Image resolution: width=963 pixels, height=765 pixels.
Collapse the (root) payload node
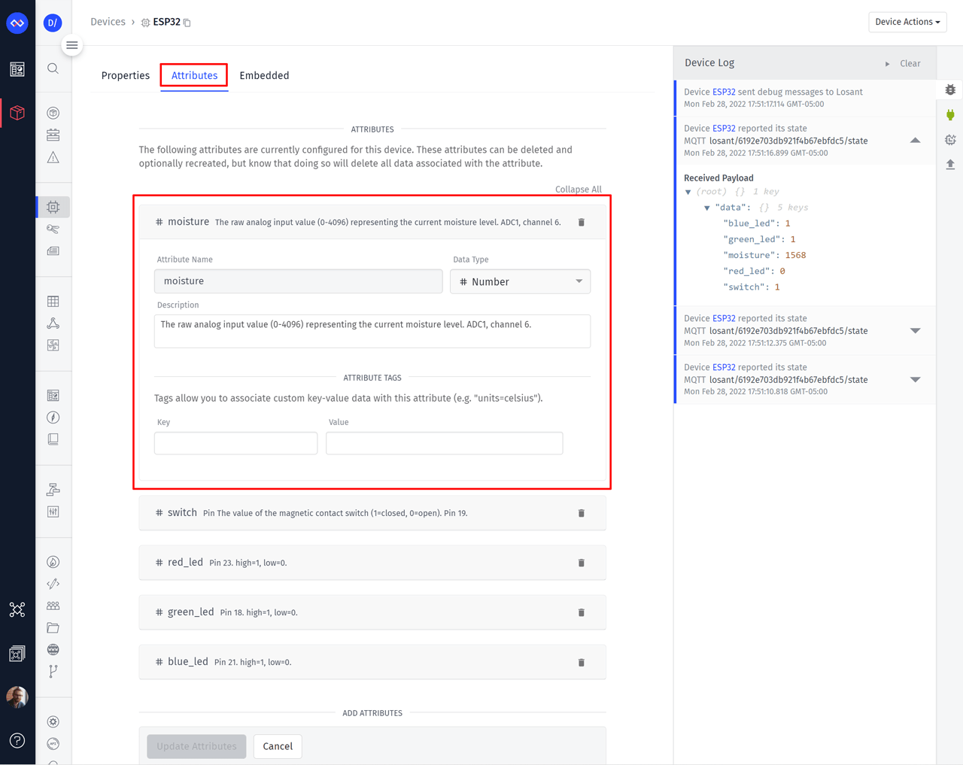(x=688, y=192)
